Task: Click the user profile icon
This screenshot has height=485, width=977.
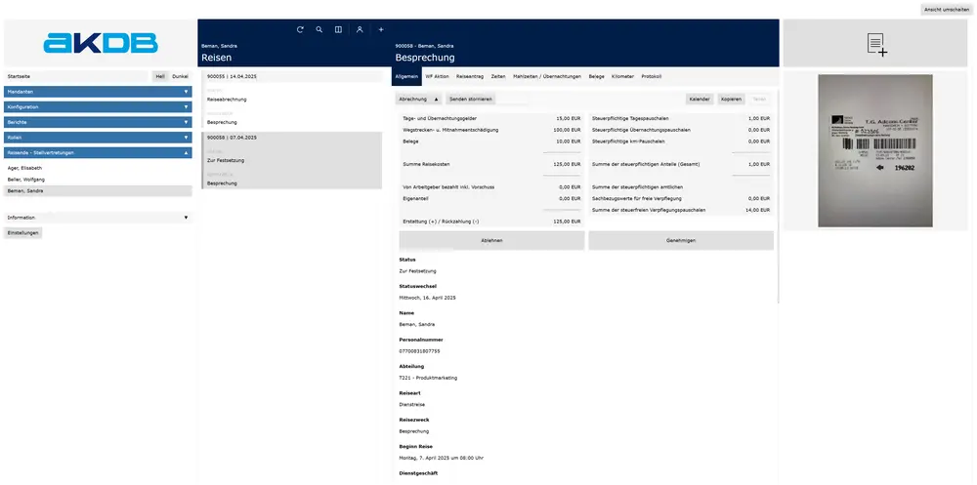Action: pyautogui.click(x=360, y=29)
